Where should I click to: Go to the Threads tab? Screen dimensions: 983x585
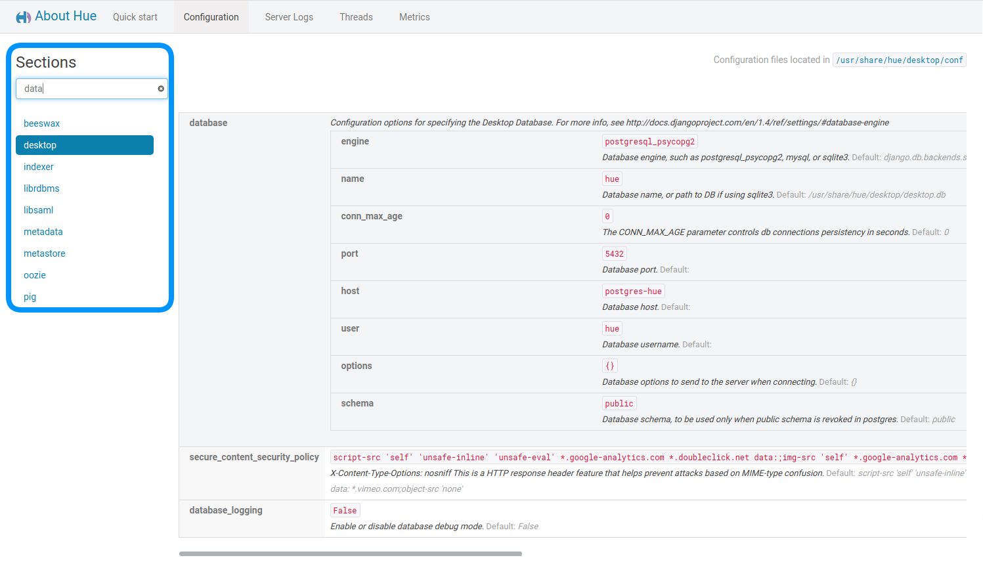click(x=357, y=17)
